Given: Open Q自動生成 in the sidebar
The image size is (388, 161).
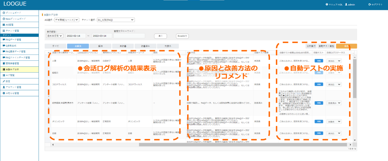Looking at the screenshot, I should (x=12, y=45).
